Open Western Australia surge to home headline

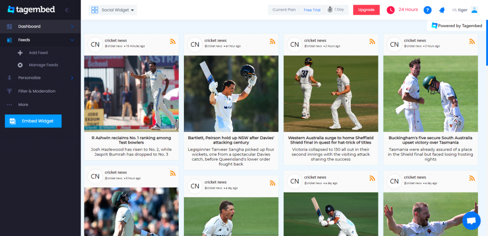331,140
